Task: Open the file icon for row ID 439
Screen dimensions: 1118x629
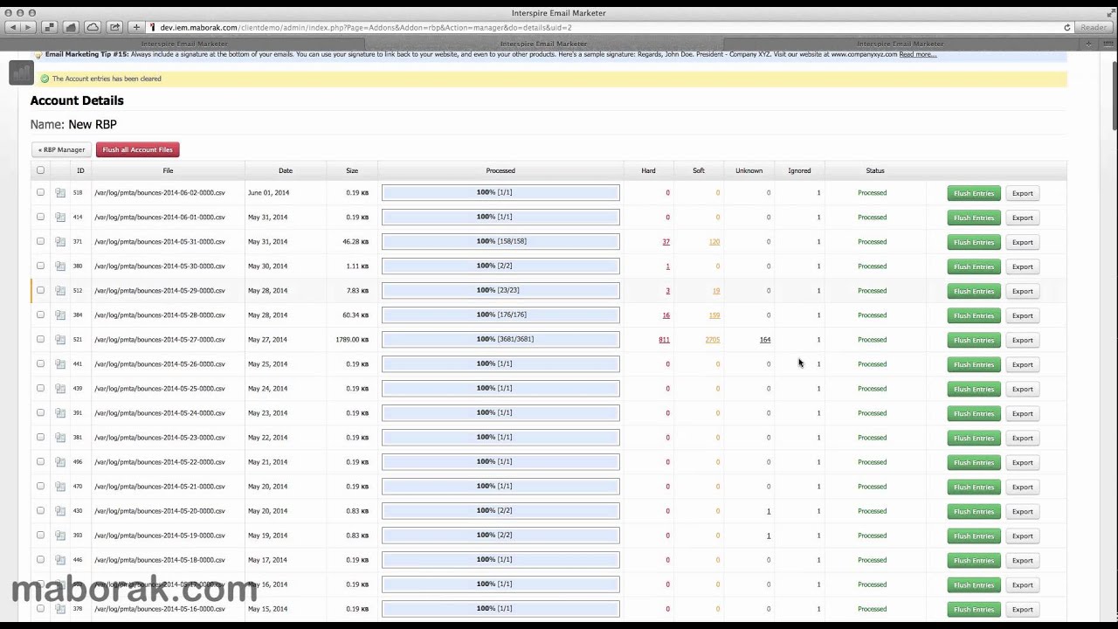Action: pyautogui.click(x=60, y=389)
